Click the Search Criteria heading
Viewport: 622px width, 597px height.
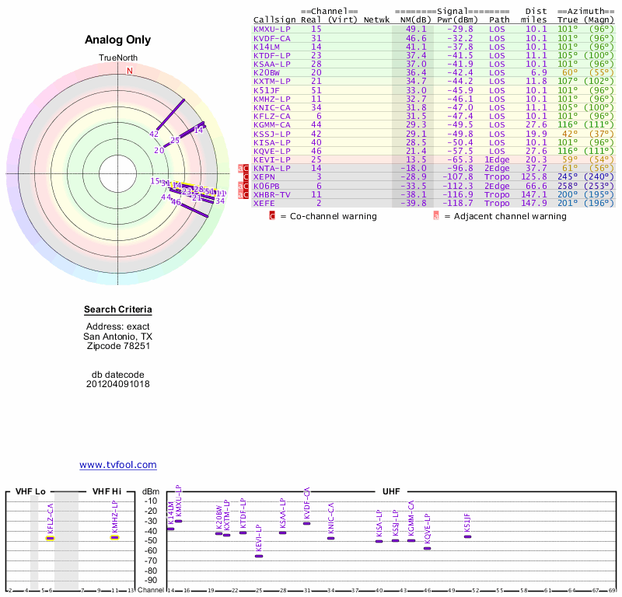point(118,309)
